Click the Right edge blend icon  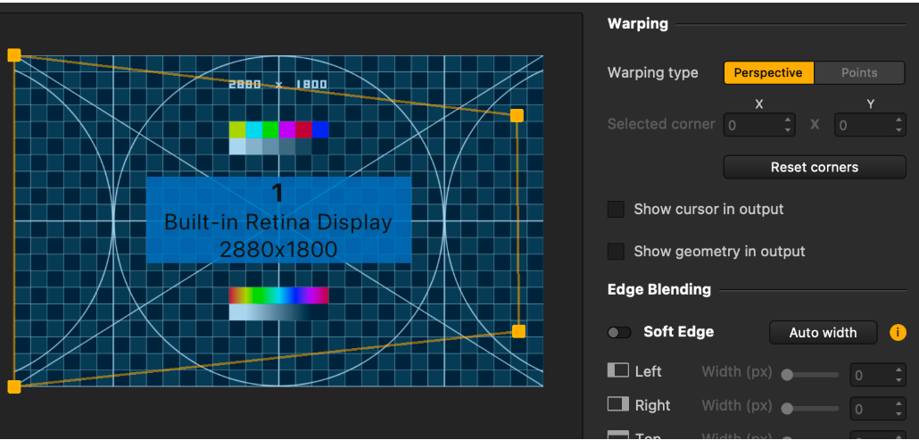(x=617, y=404)
